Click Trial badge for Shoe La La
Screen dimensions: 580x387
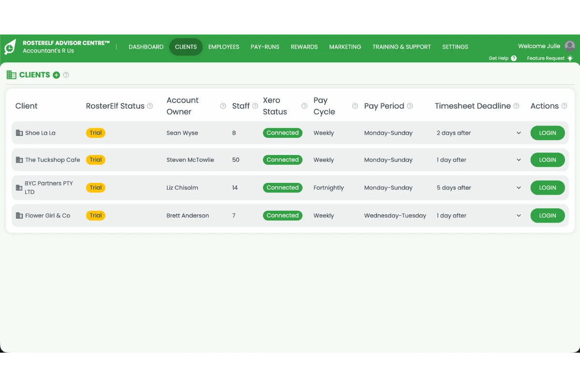point(96,133)
